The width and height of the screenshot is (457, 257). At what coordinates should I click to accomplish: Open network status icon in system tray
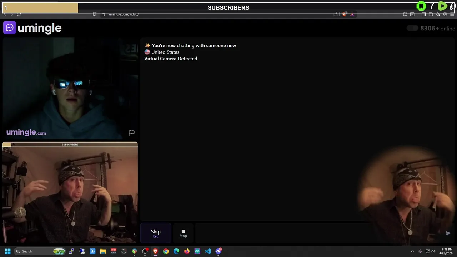(x=427, y=251)
